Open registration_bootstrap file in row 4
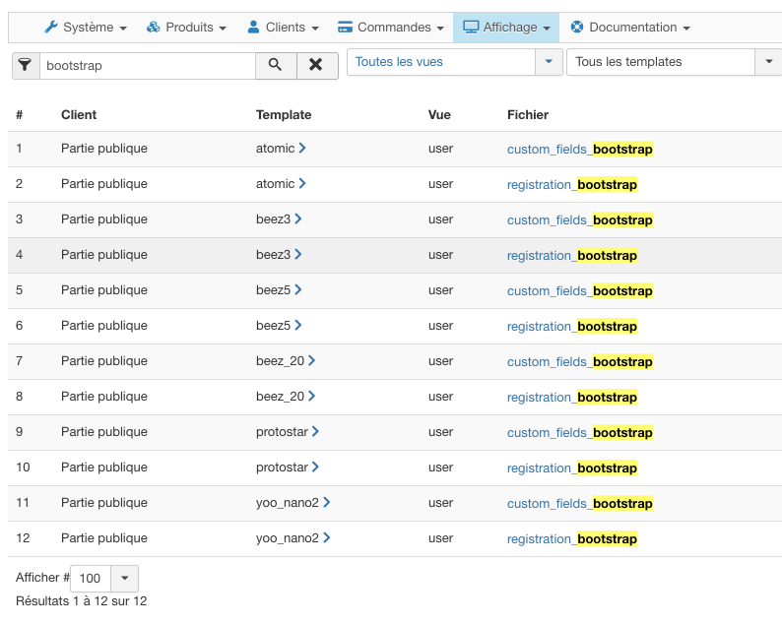The height and width of the screenshot is (624, 782). tap(571, 256)
